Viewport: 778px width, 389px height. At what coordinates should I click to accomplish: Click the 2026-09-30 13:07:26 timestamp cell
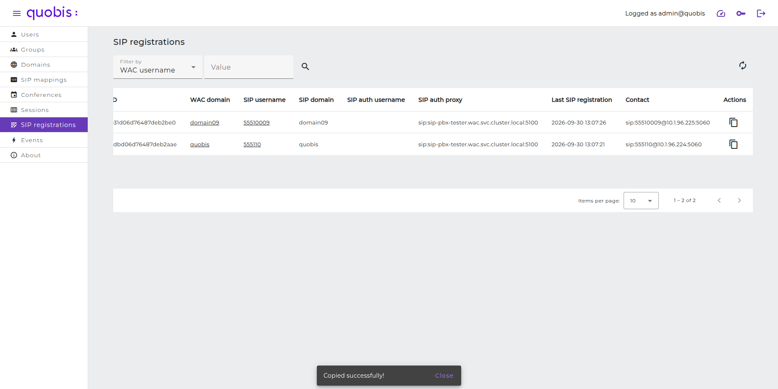(579, 122)
